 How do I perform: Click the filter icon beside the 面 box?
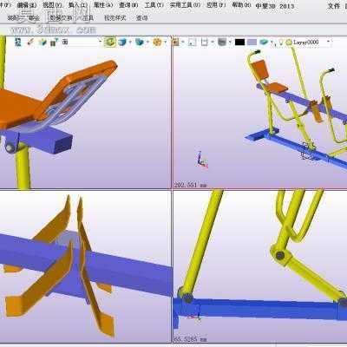click(x=54, y=43)
